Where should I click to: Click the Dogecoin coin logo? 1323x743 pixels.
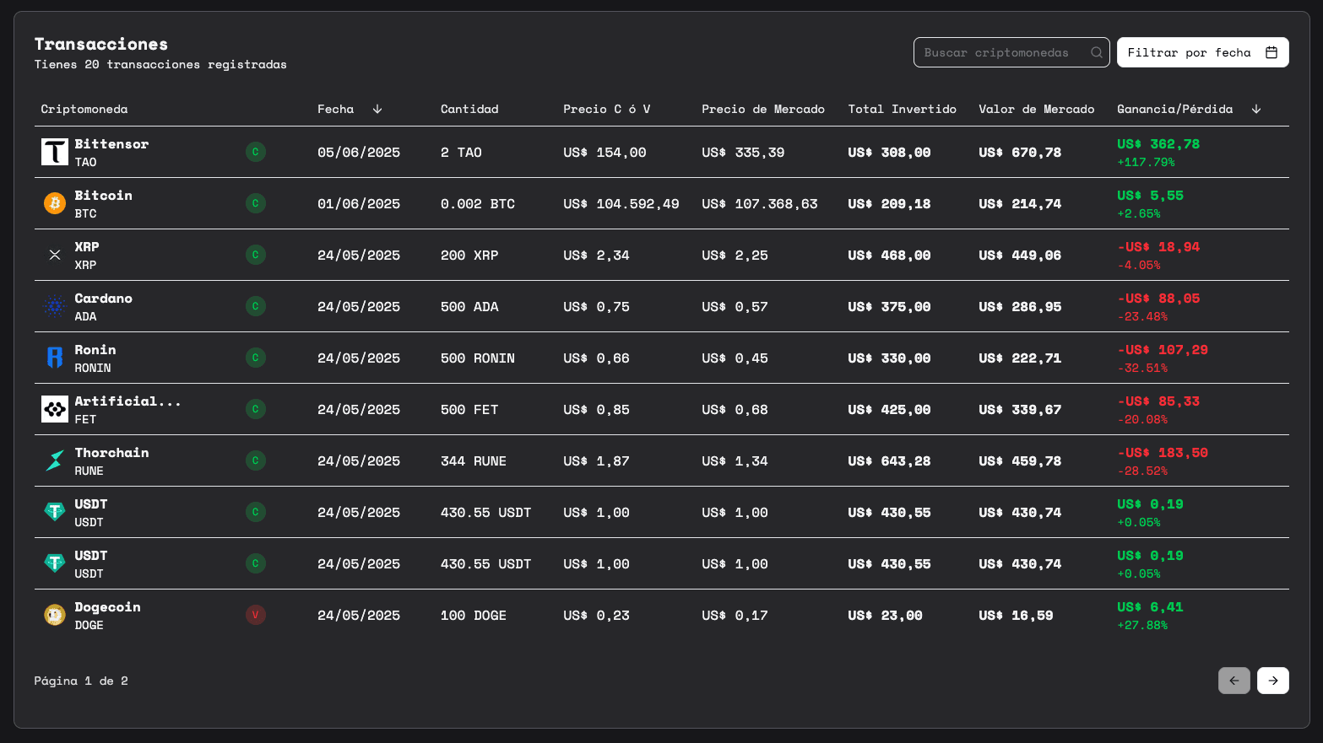pos(55,615)
